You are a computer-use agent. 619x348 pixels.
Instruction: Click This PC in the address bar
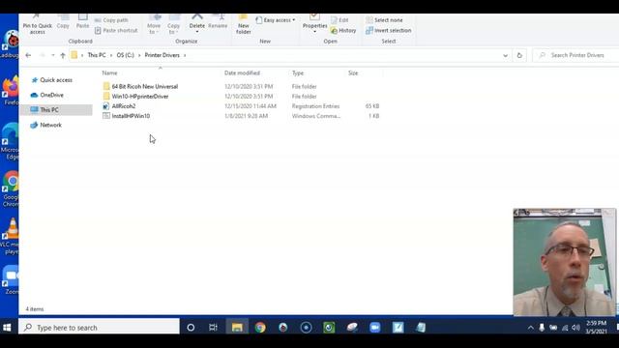pos(97,55)
